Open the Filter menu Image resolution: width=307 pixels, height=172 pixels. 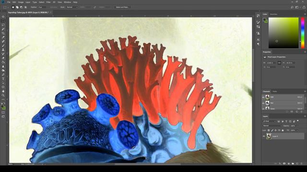(x=48, y=2)
